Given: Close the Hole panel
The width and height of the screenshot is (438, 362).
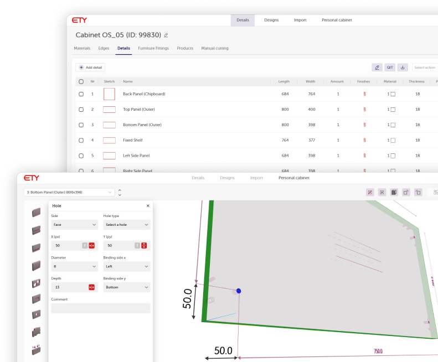Looking at the screenshot, I should 148,205.
